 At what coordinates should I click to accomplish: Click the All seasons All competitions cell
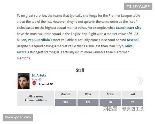click(x=36, y=98)
